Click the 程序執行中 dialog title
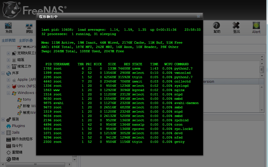The height and width of the screenshot is (167, 268). tap(48, 17)
